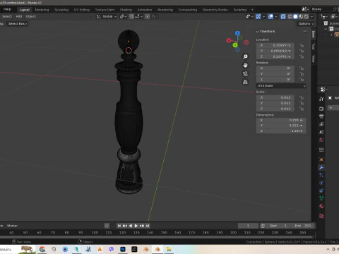This screenshot has height=254, width=339.
Task: Open Scene properties tab
Action: (x=321, y=132)
